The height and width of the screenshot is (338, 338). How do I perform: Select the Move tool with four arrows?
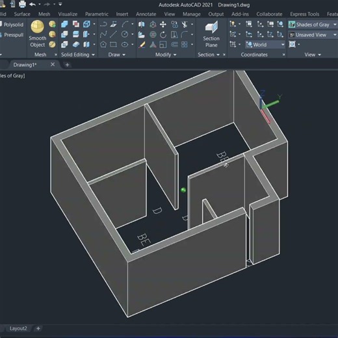point(163,24)
